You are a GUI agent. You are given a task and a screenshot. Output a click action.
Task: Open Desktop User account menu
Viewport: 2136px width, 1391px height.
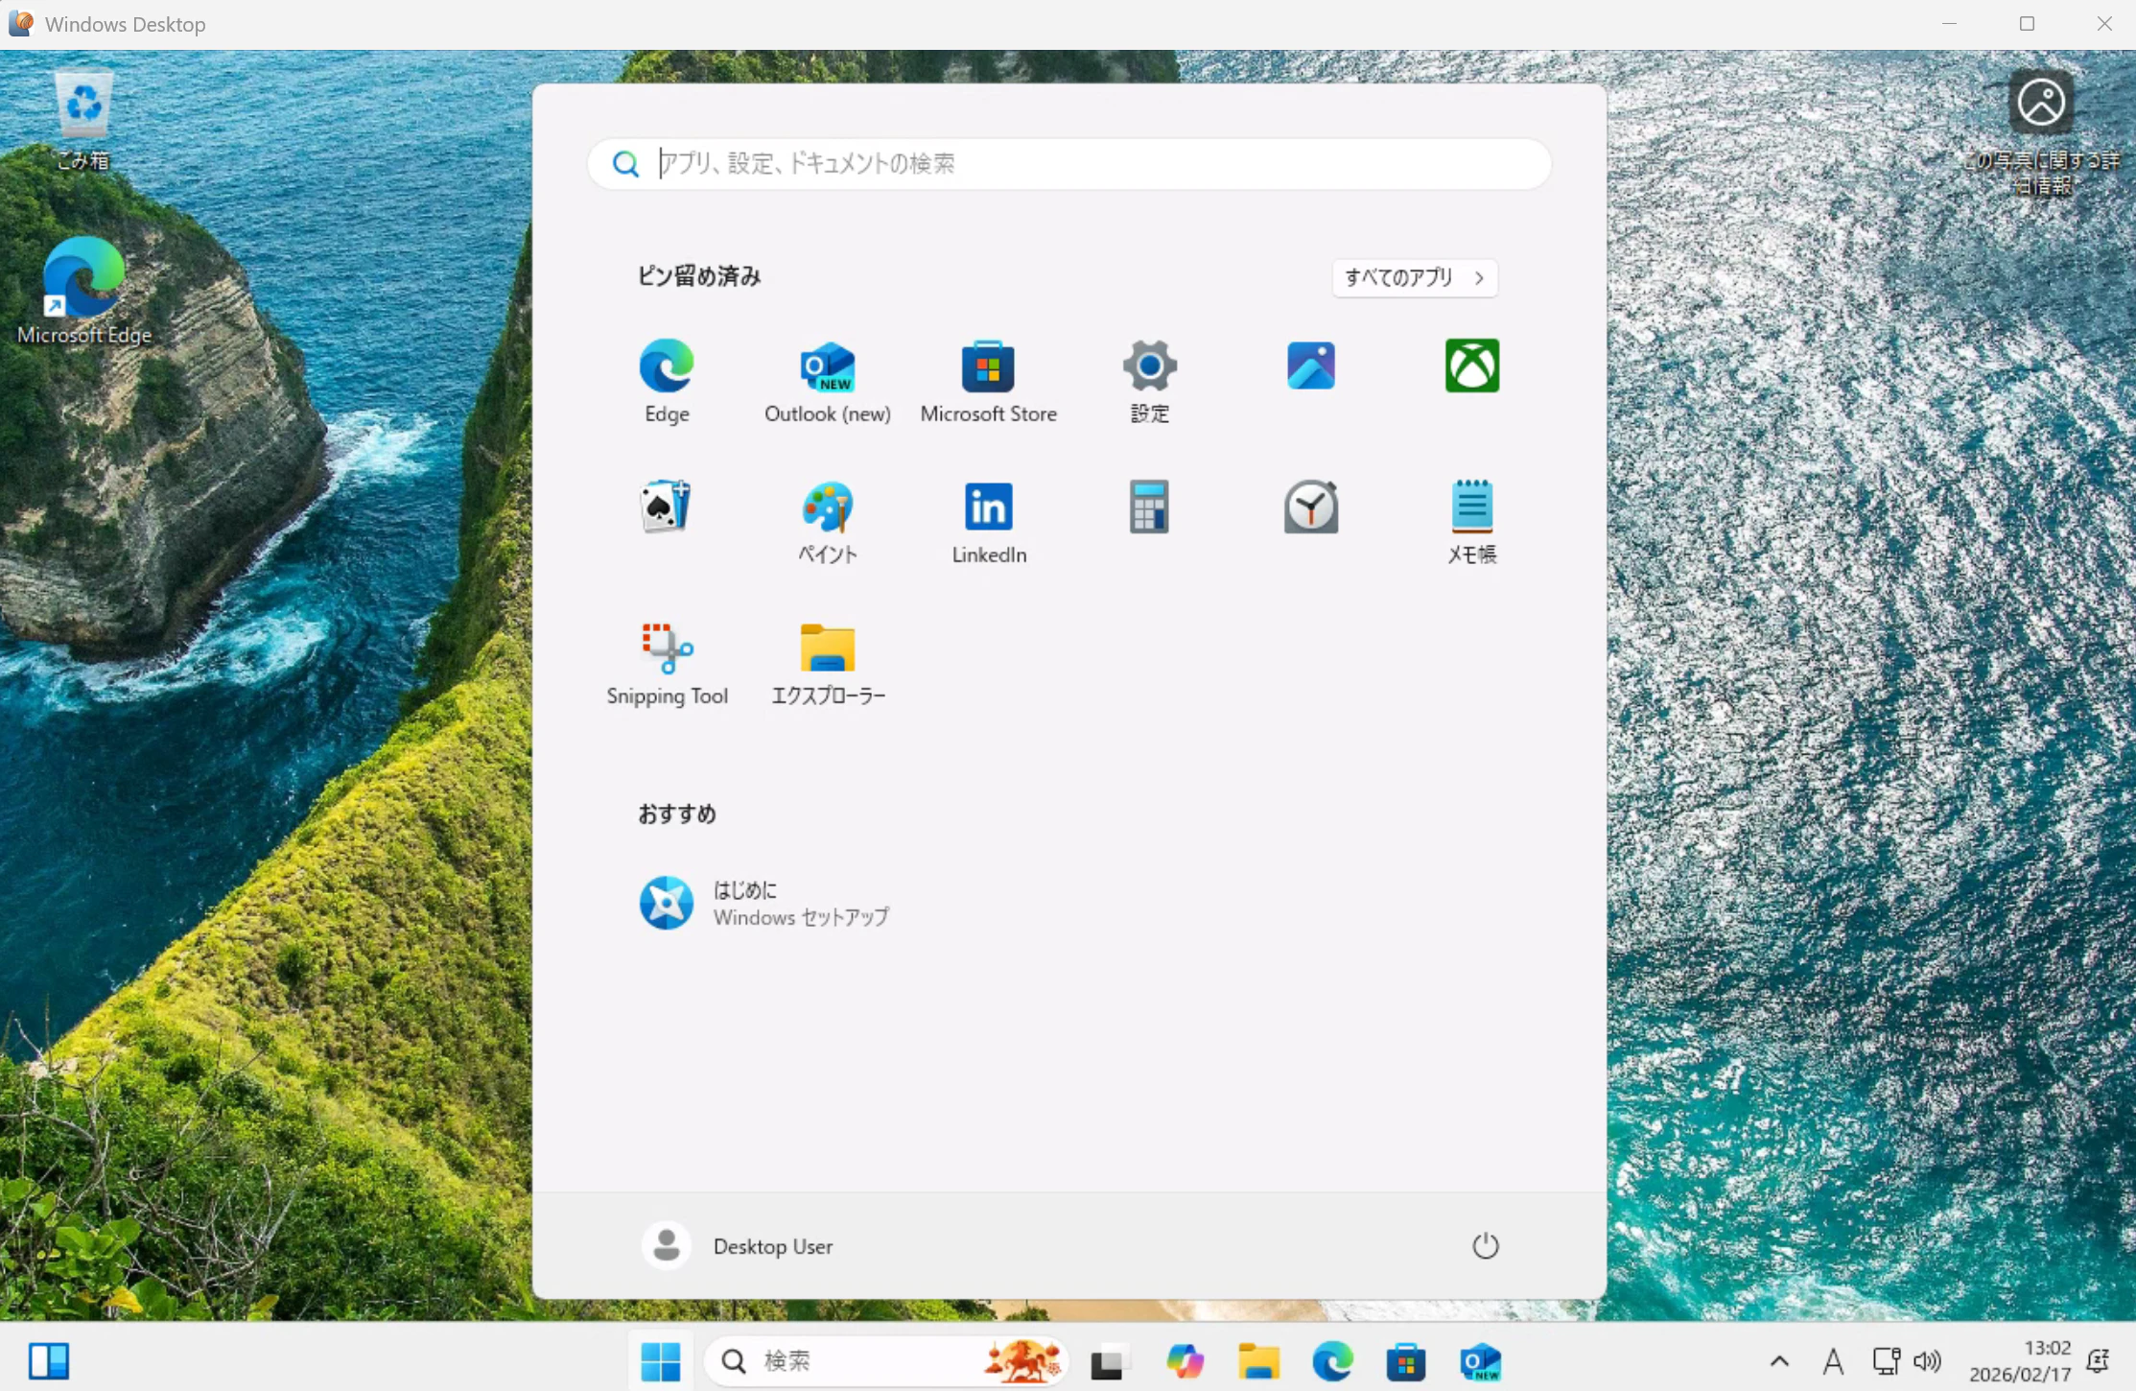737,1245
